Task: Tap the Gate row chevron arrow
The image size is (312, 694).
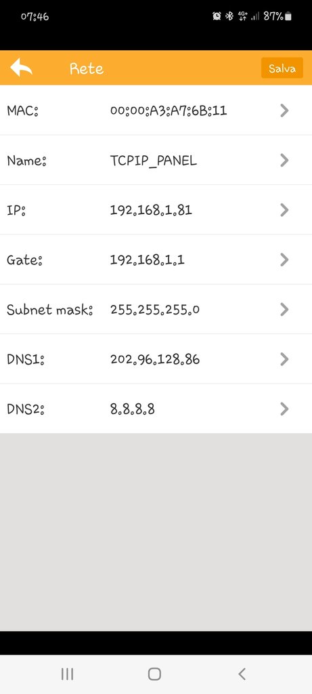Action: pos(285,260)
